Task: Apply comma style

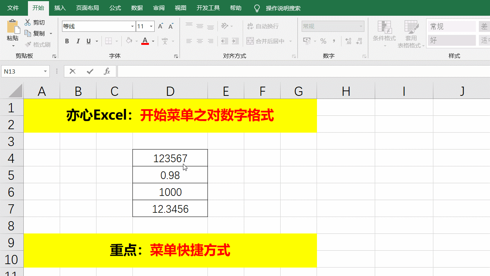Action: [x=334, y=41]
